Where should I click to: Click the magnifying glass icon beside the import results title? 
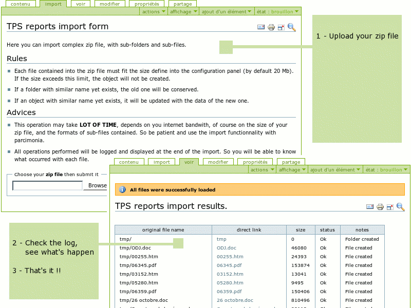[x=400, y=207]
